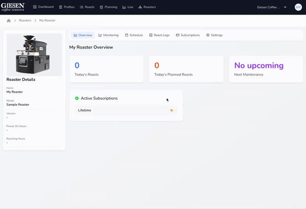Click the roaster machine photo
The width and height of the screenshot is (306, 209).
click(34, 54)
